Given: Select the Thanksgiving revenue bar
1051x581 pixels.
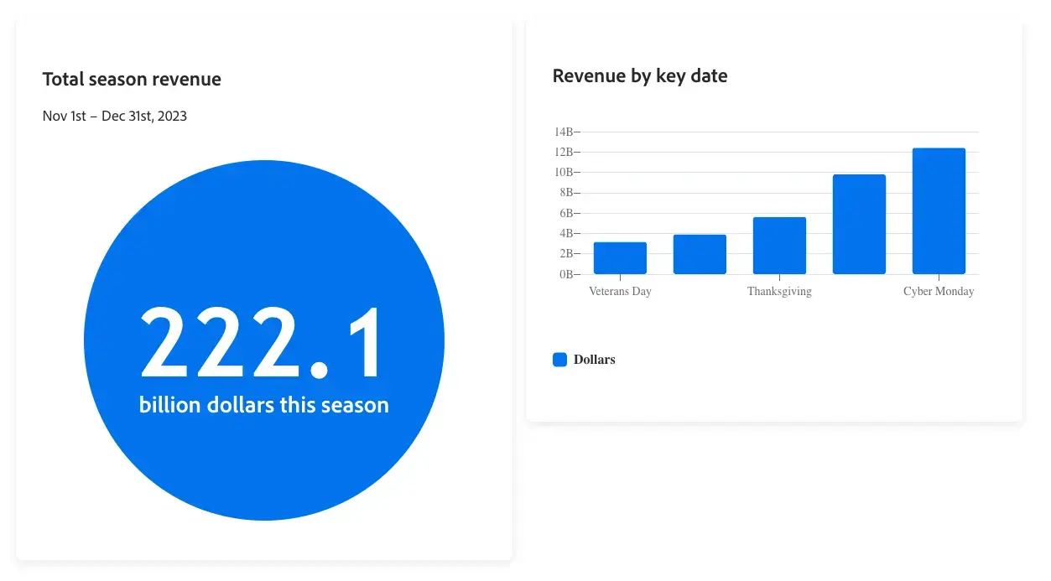Looking at the screenshot, I should point(779,247).
